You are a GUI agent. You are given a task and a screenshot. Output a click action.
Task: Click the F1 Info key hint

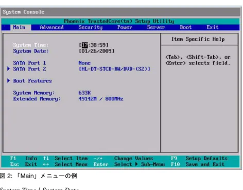tap(24, 158)
